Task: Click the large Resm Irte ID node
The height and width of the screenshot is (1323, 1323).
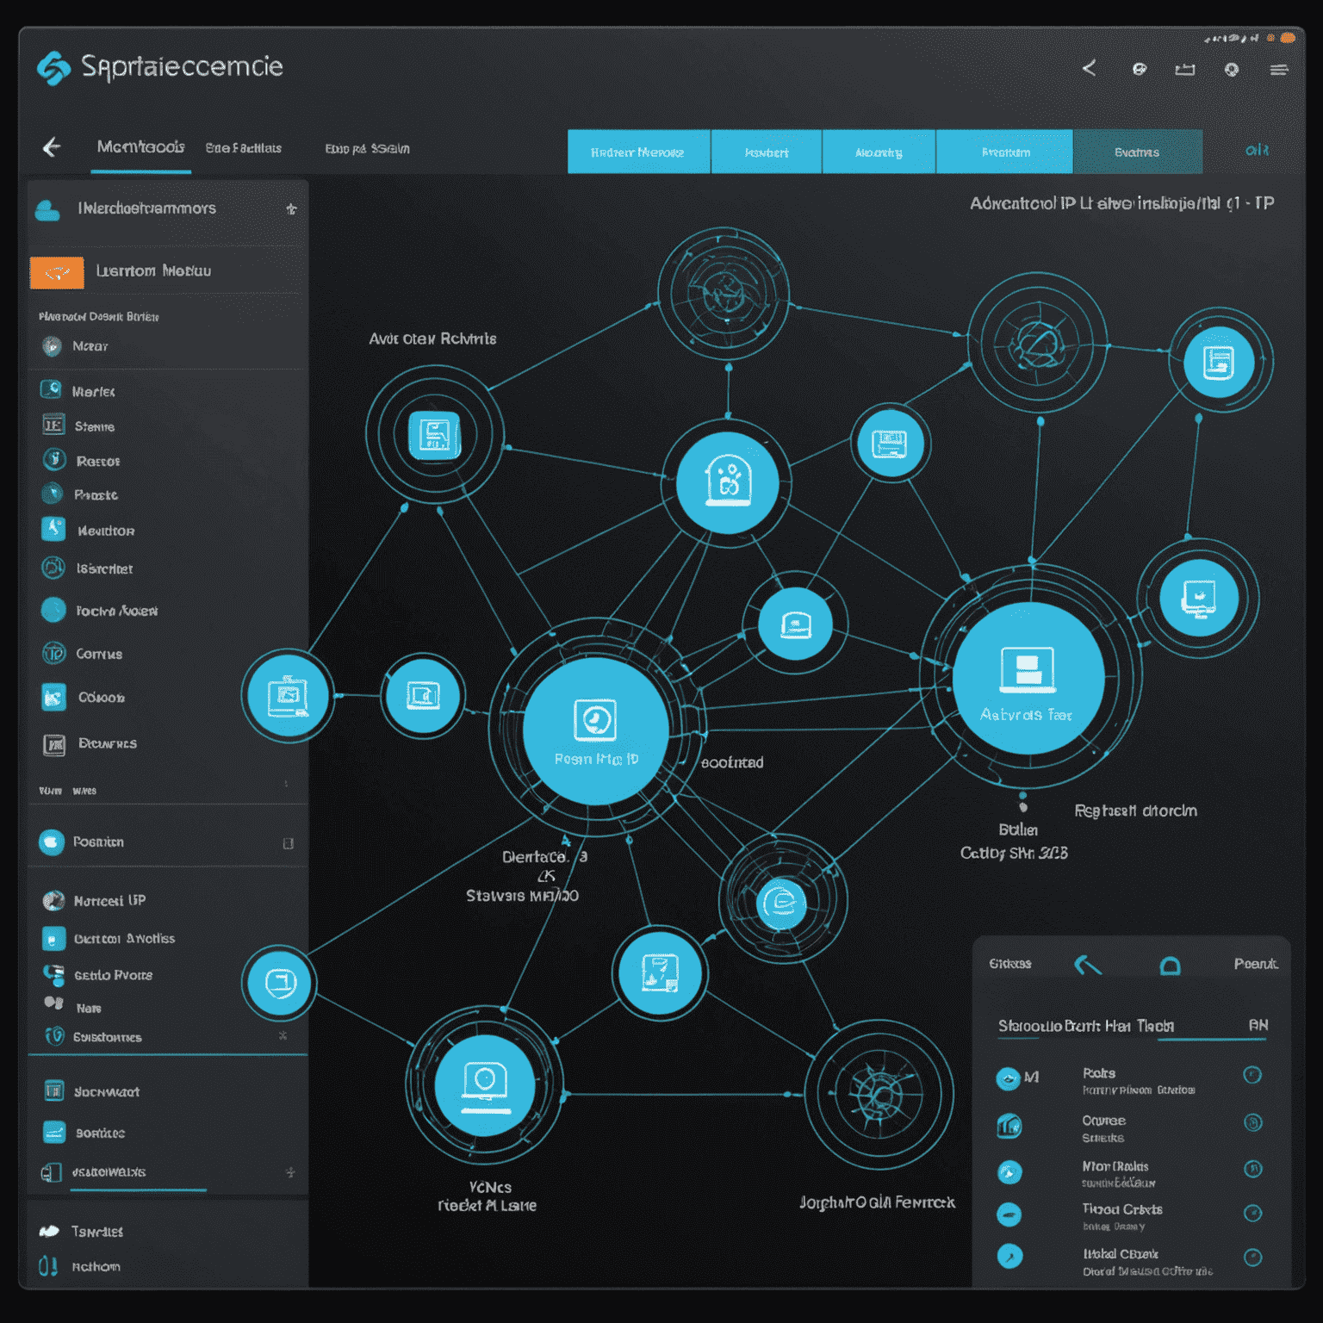Action: [596, 731]
